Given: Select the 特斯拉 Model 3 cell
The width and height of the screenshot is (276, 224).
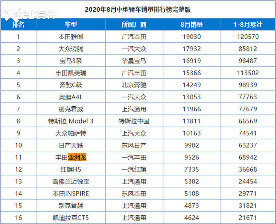Looking at the screenshot, I should pos(71,121).
